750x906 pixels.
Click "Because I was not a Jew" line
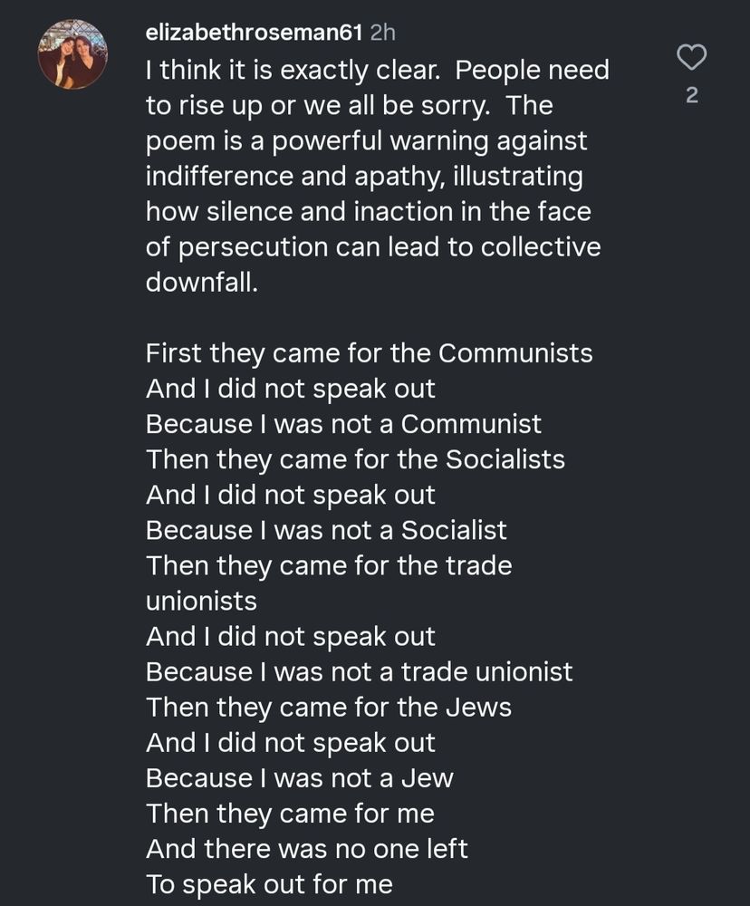(x=299, y=778)
